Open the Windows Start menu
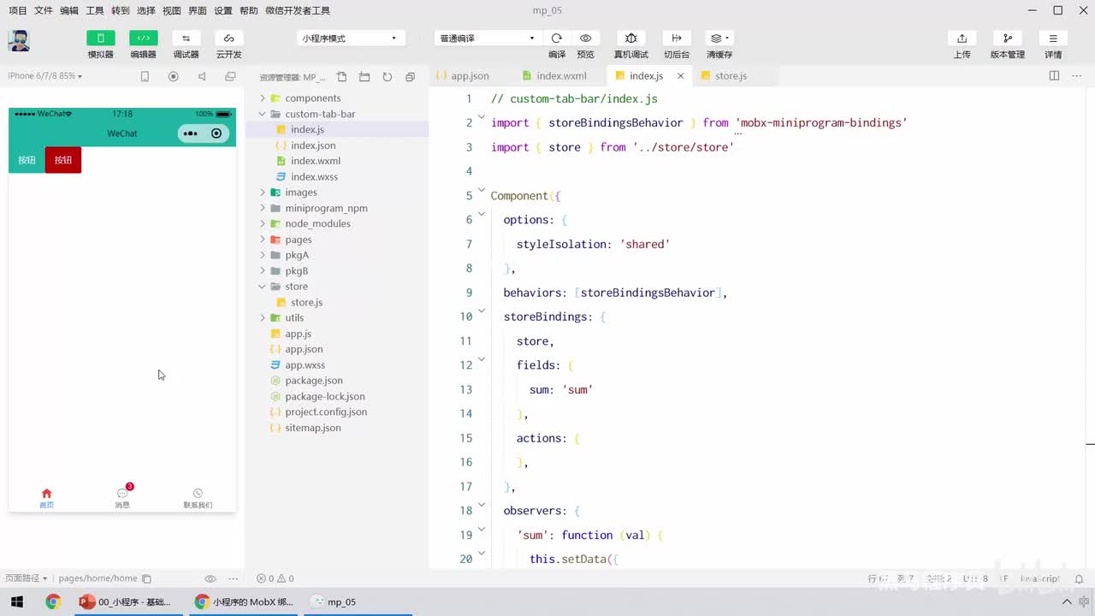 16,601
